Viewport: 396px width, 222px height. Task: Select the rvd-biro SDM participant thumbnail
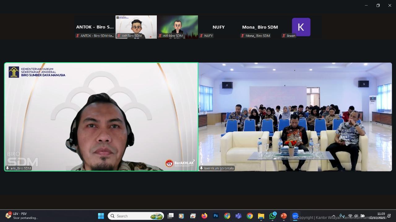pos(177,27)
